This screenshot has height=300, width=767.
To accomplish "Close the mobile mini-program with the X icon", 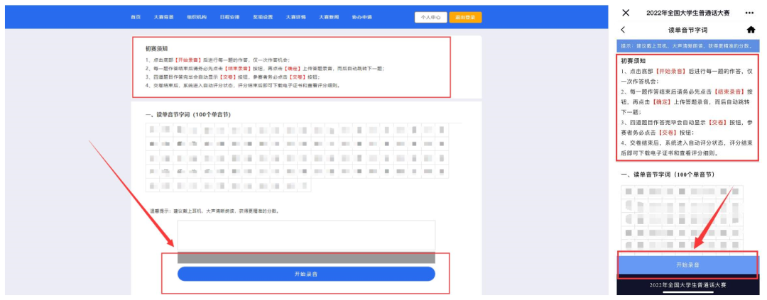I will click(x=626, y=13).
